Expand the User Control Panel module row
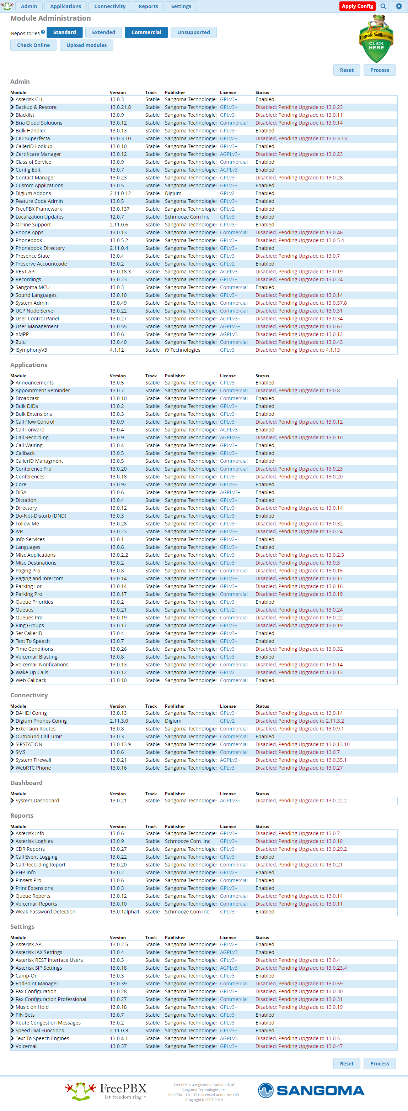Image resolution: width=408 pixels, height=1111 pixels. (x=204, y=319)
